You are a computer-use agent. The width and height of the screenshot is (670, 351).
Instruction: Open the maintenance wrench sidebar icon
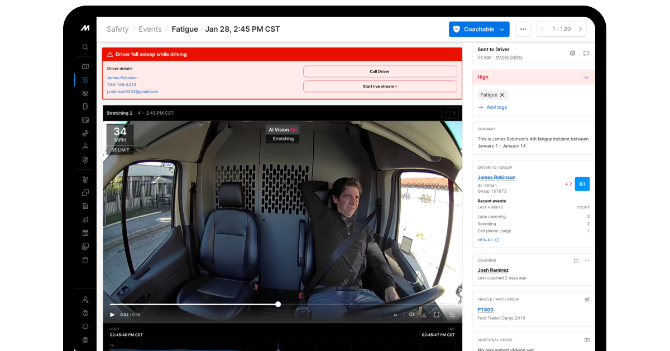[85, 133]
